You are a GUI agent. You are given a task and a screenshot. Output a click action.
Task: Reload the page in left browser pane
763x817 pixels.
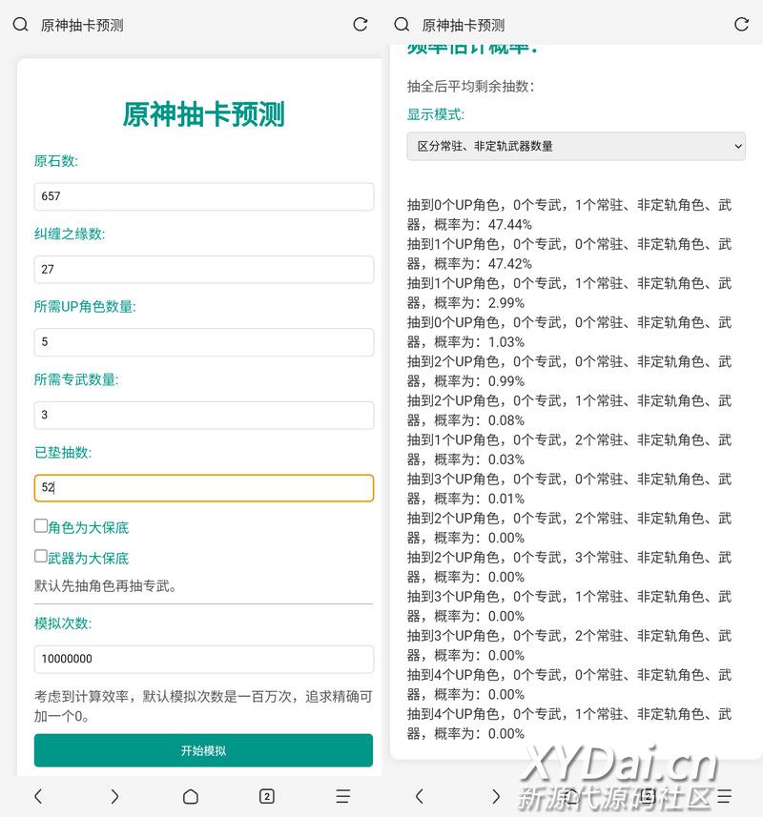pos(360,25)
